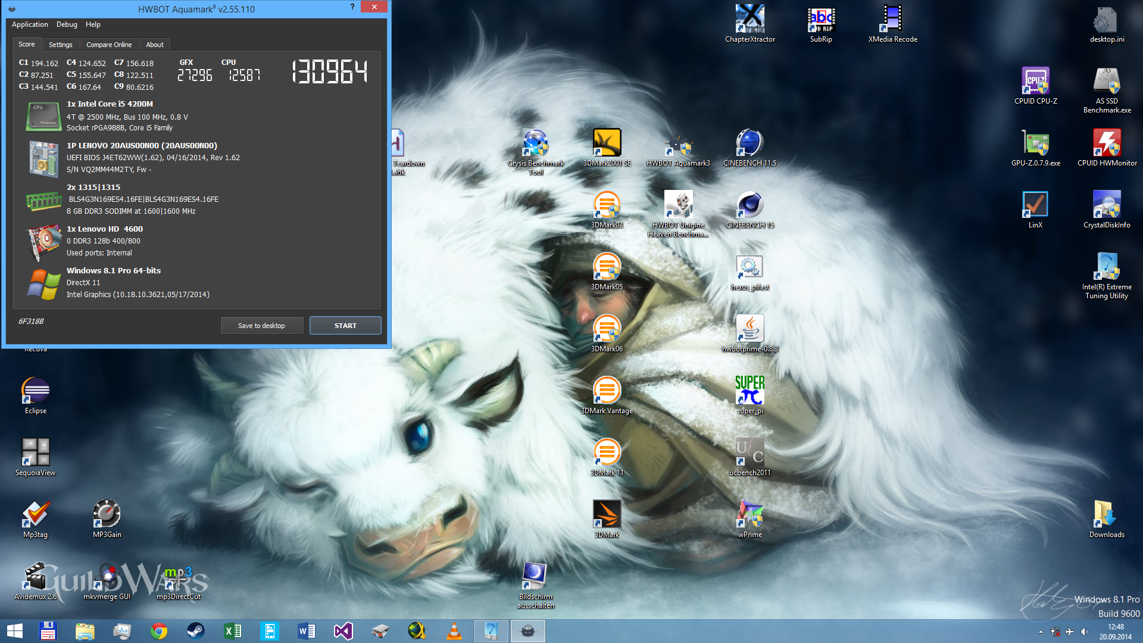1143x643 pixels.
Task: Select the CINEBENCH 11.5 desktop icon
Action: pos(749,148)
